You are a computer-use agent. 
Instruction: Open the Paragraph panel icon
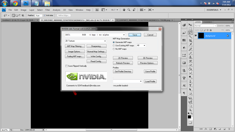click(184, 93)
